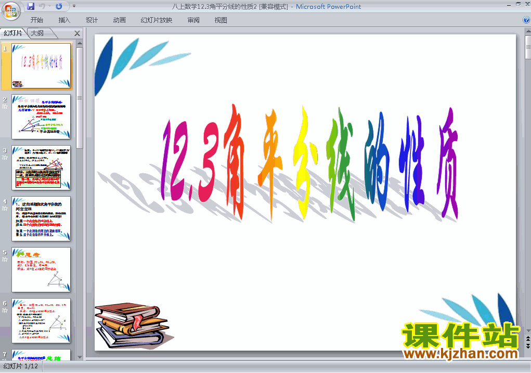531x373 pixels.
Task: Select the rainbow WordArt title 12.3角平分线的性质
Action: (x=310, y=163)
